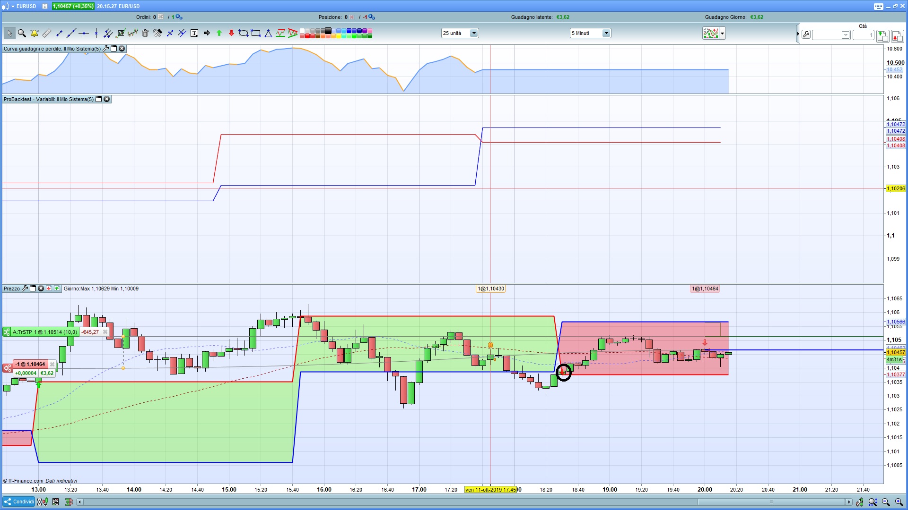Expand the chart style icon dropdown
Viewport: 908px width, 510px height.
722,34
